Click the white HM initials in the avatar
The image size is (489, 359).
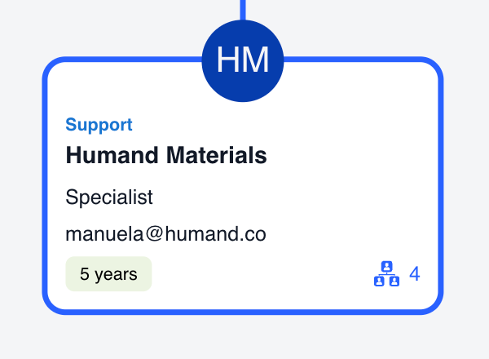[243, 61]
